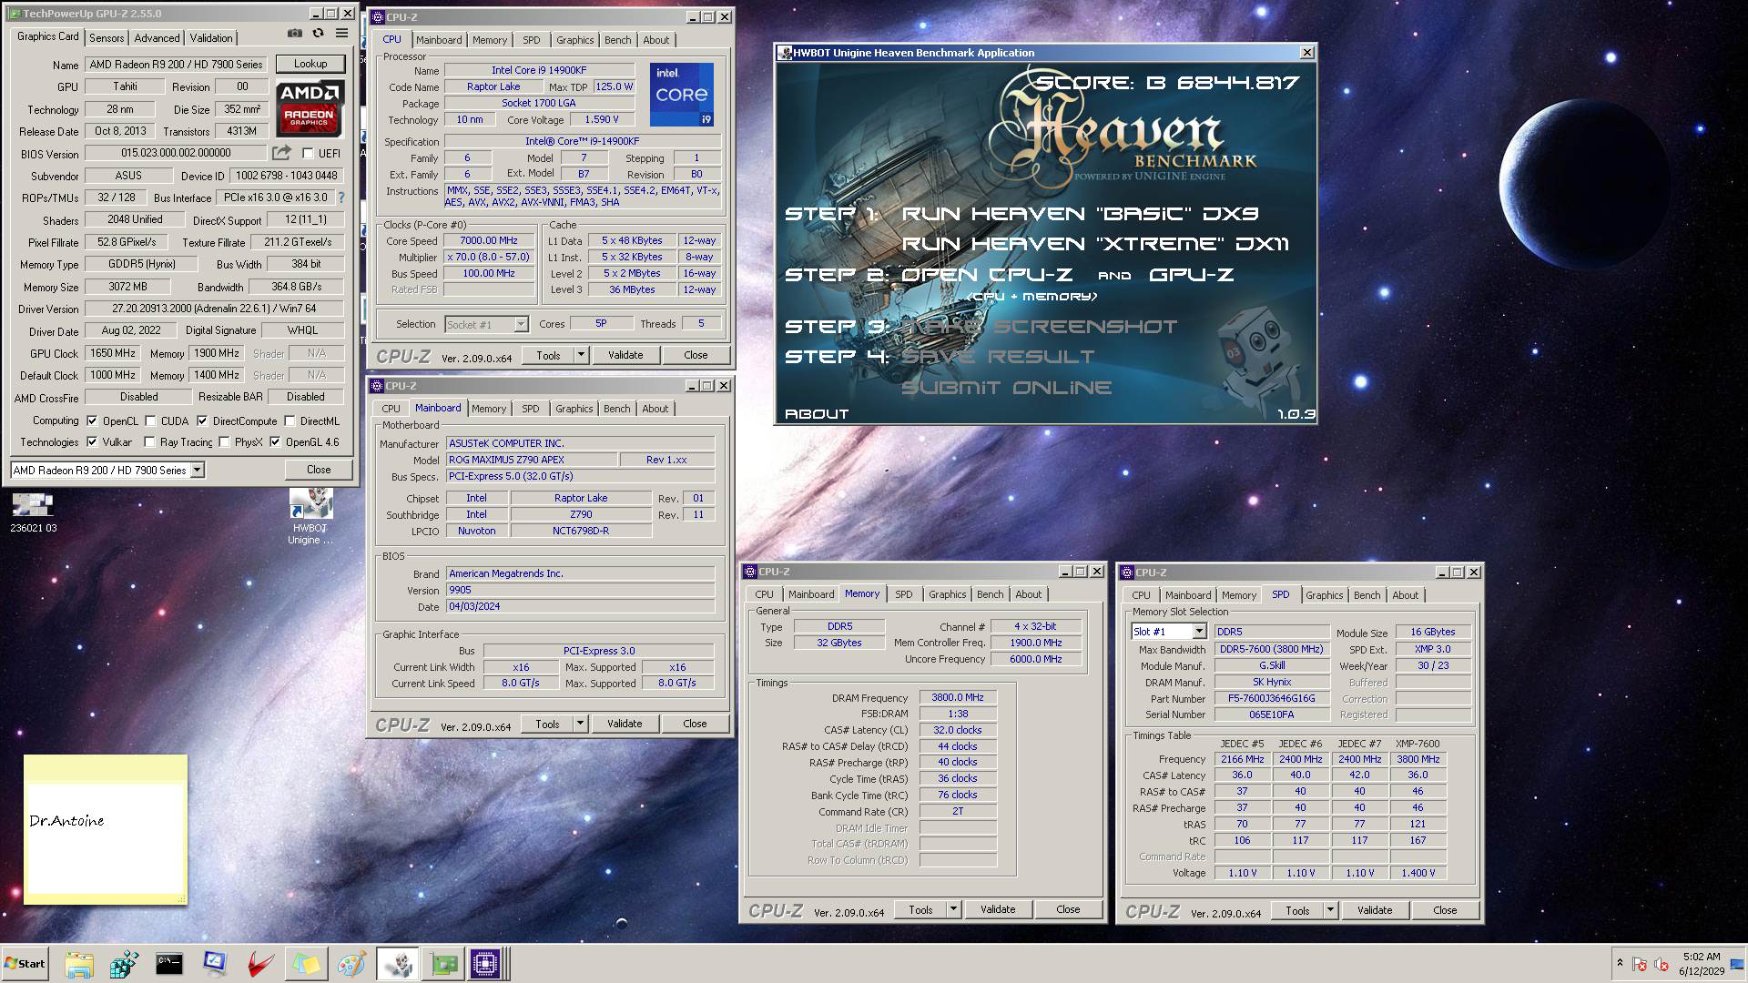The image size is (1748, 983).
Task: Open Validation tab in GPU-Z
Action: [211, 37]
